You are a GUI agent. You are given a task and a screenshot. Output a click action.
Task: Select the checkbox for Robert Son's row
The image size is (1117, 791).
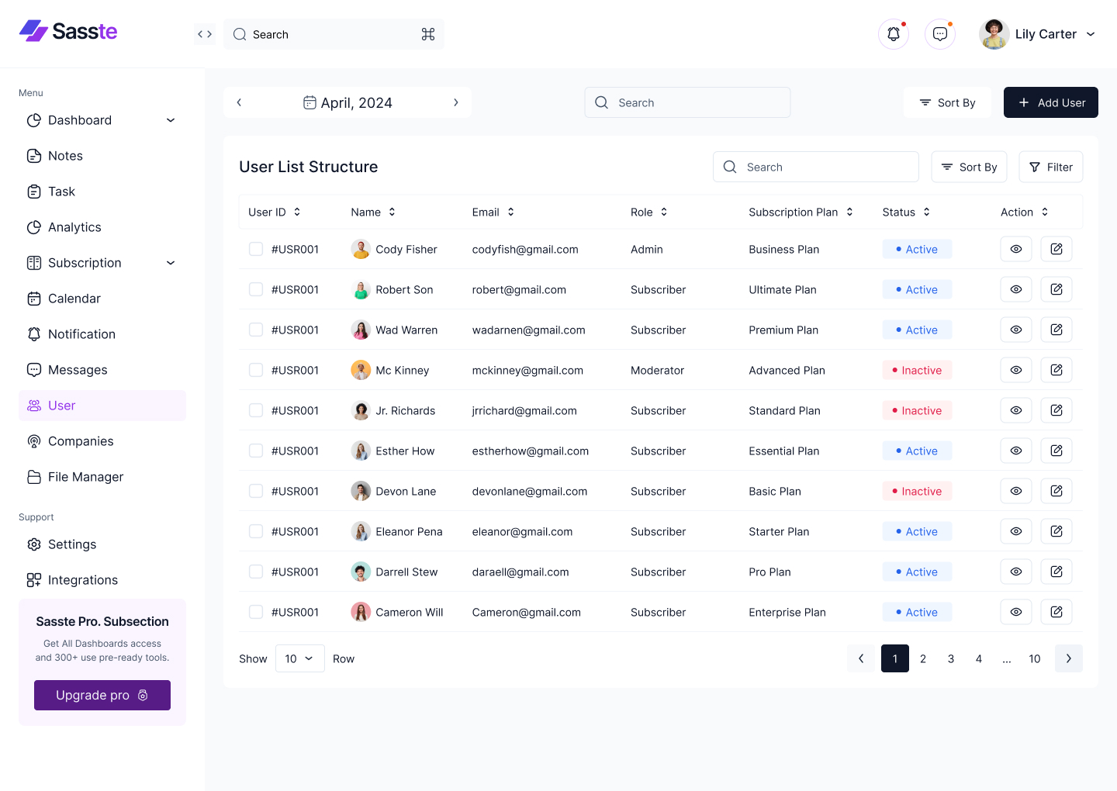[x=256, y=289]
